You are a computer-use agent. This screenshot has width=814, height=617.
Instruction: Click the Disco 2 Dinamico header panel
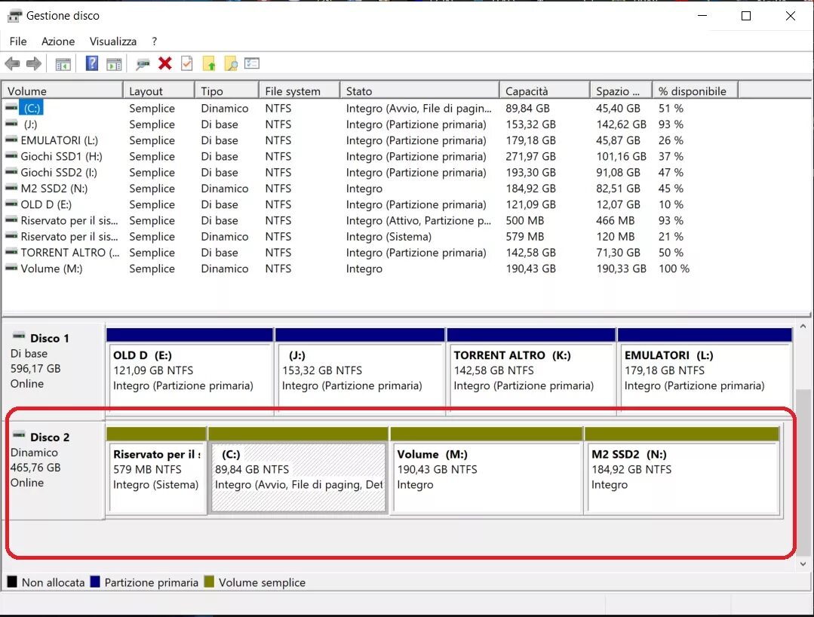(x=54, y=470)
